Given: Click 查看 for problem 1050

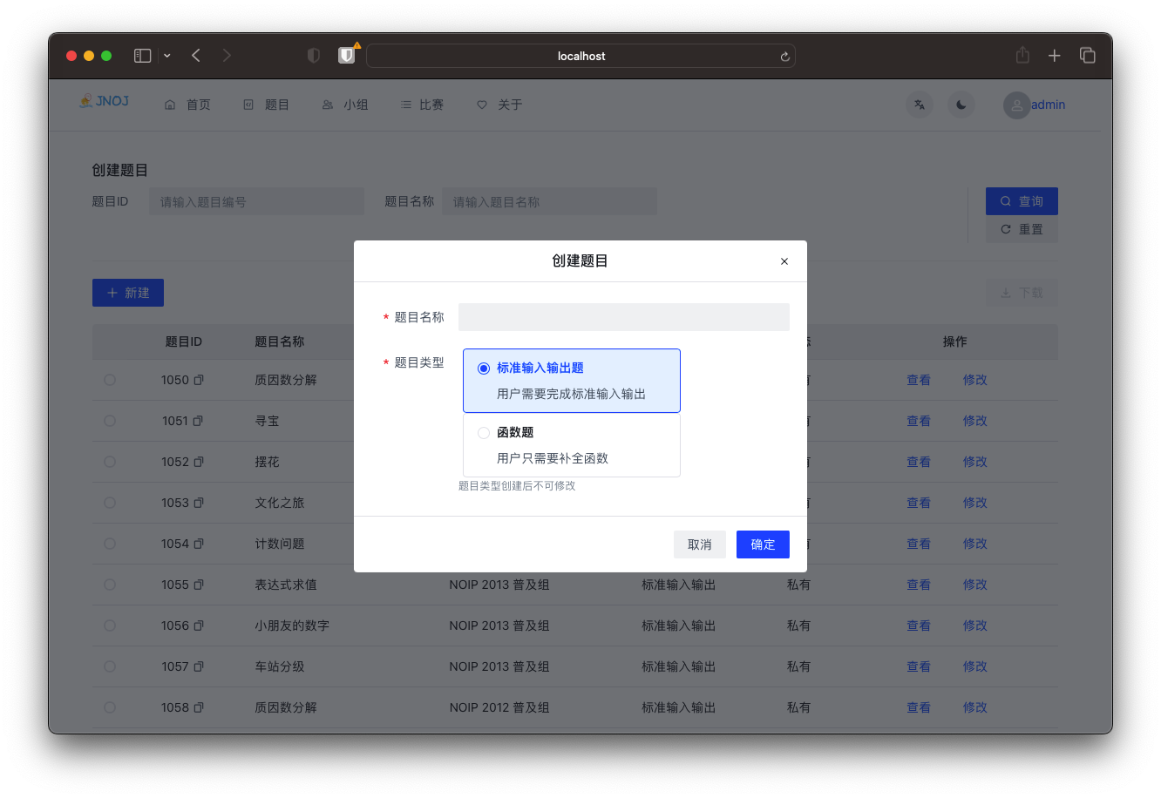Looking at the screenshot, I should pyautogui.click(x=919, y=380).
